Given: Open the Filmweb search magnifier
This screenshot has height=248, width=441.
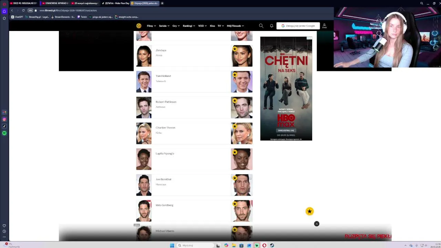Looking at the screenshot, I should [261, 26].
